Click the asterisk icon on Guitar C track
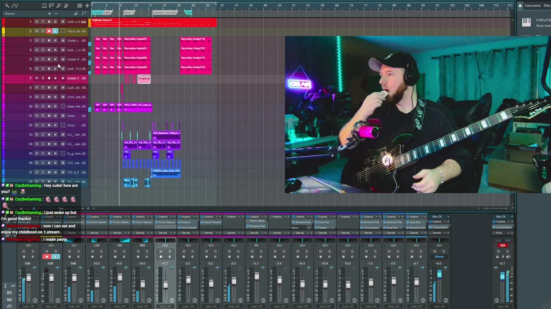Viewport: 551px width, 309px height. coord(63,78)
